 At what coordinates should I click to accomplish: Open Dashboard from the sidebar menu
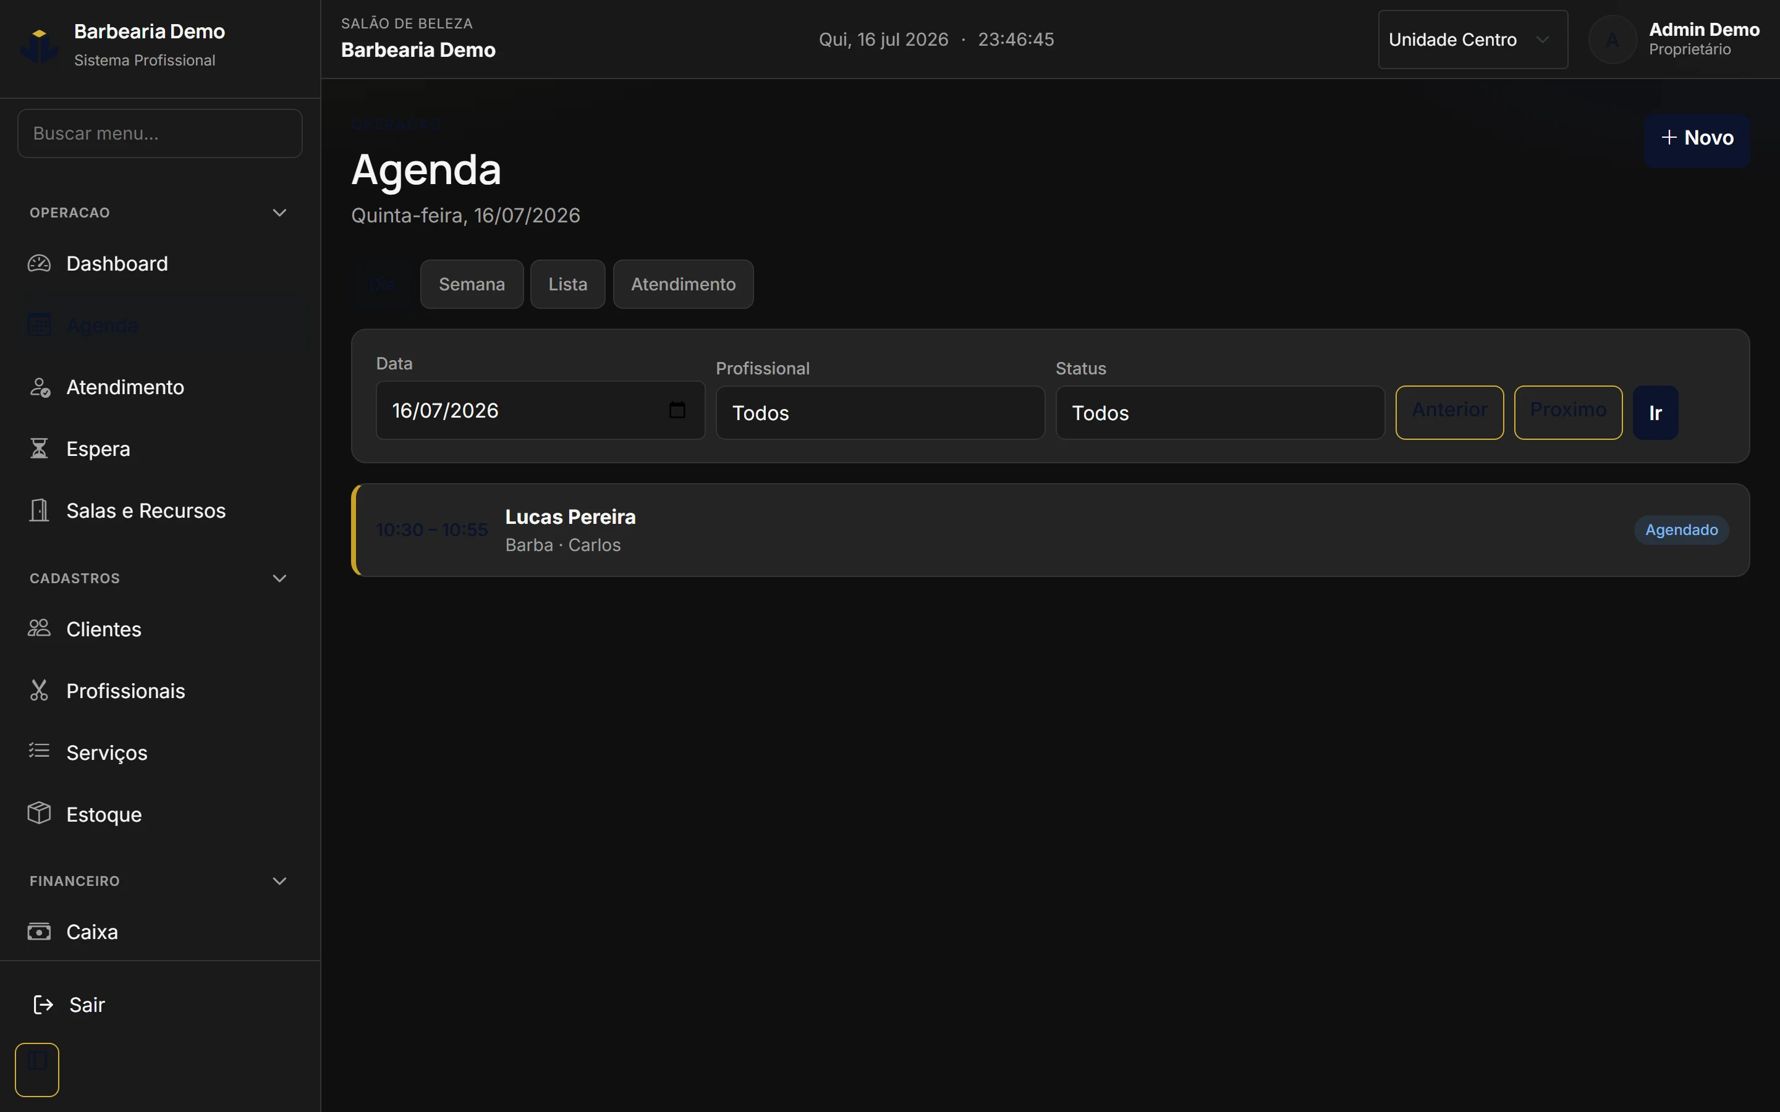tap(160, 263)
